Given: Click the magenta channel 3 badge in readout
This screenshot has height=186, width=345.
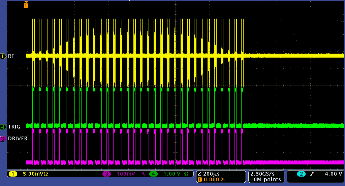Looking at the screenshot, I should [x=107, y=174].
